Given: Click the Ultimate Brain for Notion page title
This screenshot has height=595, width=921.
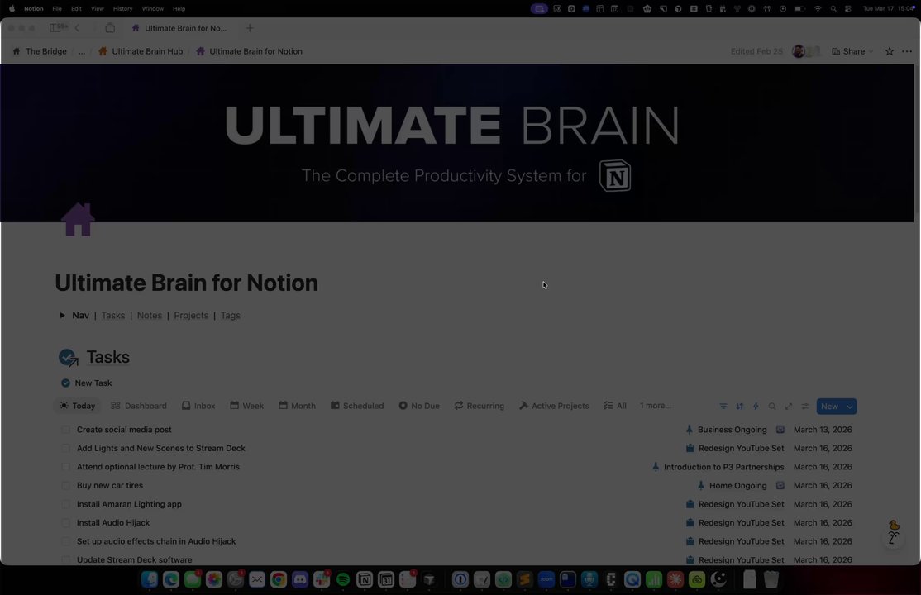Looking at the screenshot, I should (x=186, y=283).
